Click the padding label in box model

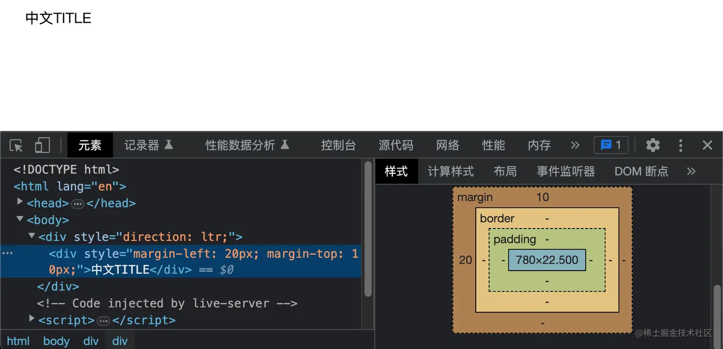point(515,239)
